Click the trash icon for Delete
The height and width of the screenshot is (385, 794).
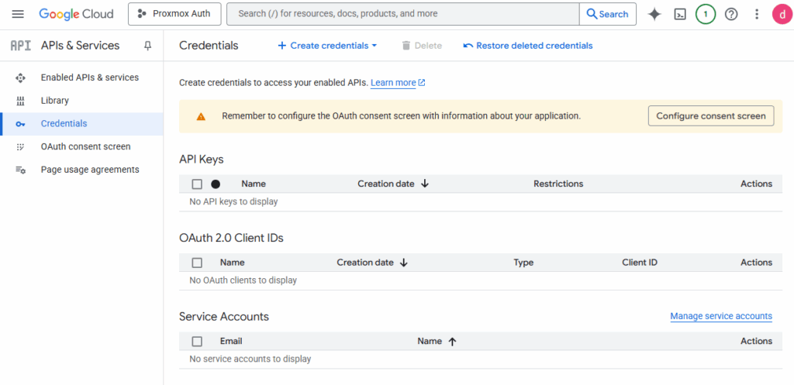tap(406, 46)
